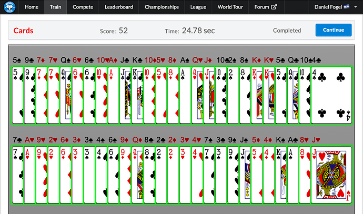
Task: Click the Continue button
Action: (334, 30)
